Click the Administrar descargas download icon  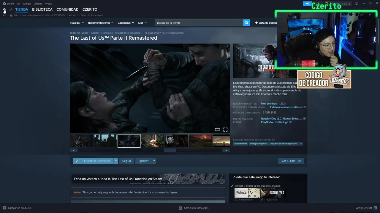point(180,208)
